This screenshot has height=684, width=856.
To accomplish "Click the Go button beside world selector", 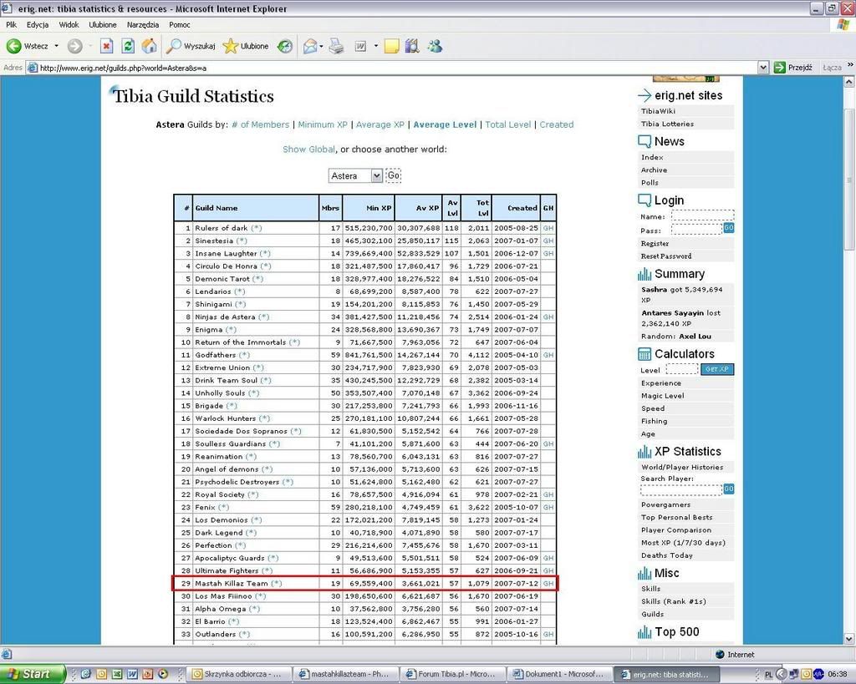I will [393, 175].
